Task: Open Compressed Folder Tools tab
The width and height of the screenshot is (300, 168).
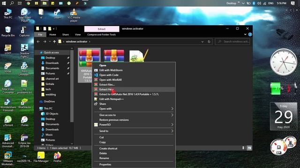Action: pos(101,35)
